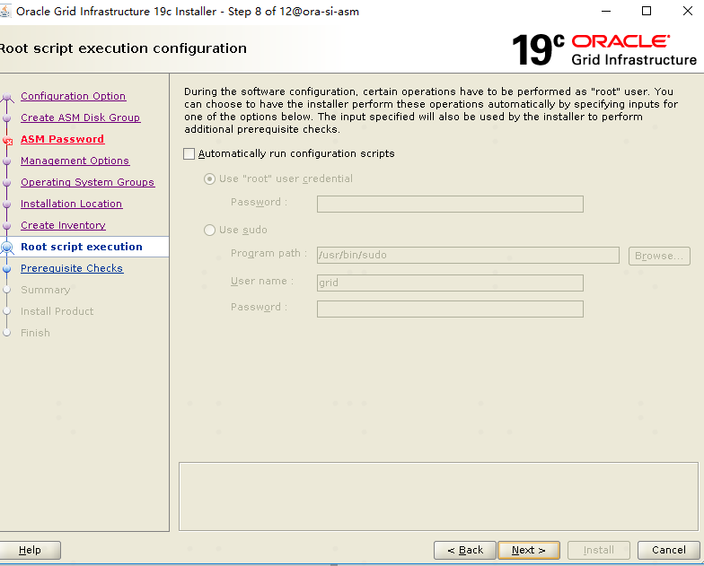704x566 pixels.
Task: Click the Help button
Action: (30, 551)
